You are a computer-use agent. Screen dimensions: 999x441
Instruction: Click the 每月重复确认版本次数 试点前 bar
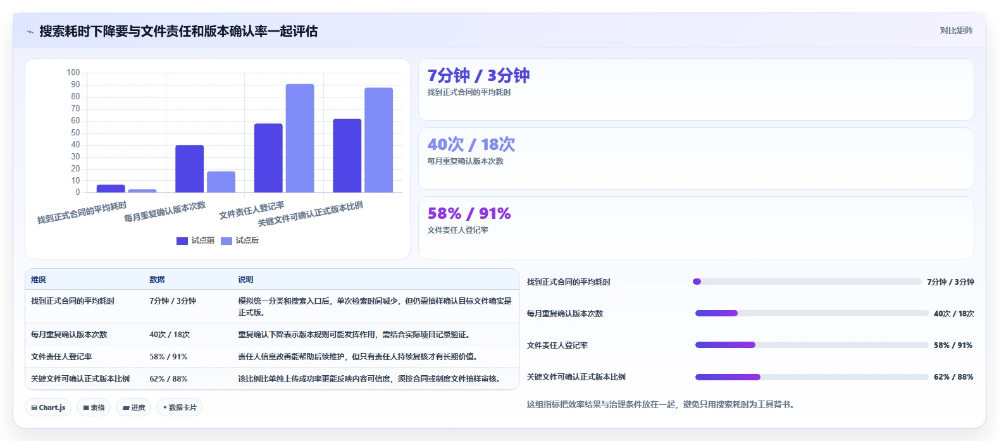189,169
